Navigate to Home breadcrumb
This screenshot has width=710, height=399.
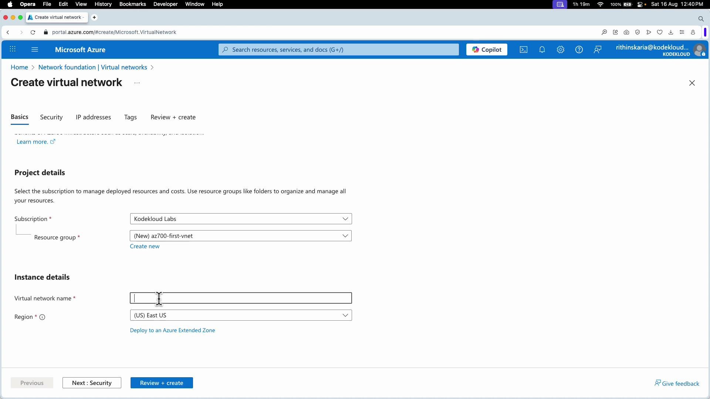19,67
